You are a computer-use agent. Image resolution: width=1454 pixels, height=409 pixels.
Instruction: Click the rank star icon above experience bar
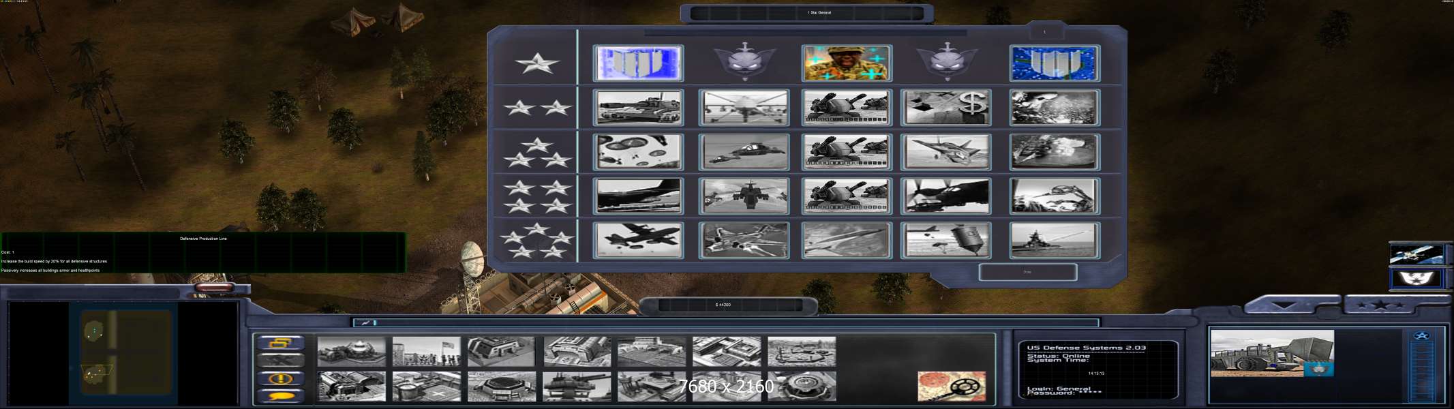coord(1421,335)
